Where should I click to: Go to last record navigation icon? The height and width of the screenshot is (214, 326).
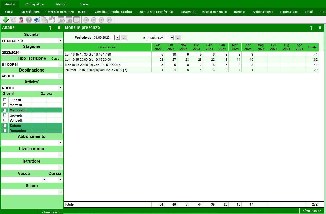click(x=109, y=20)
